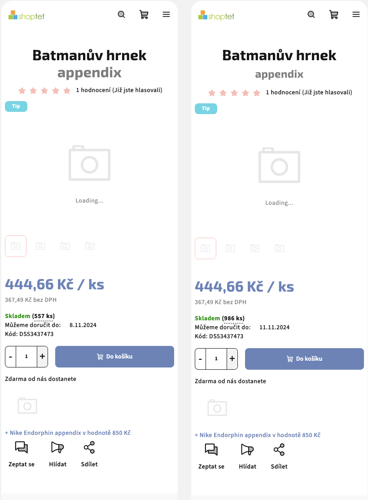This screenshot has width=368, height=500.
Task: Click the fifth rating star in the left page
Action: click(67, 91)
